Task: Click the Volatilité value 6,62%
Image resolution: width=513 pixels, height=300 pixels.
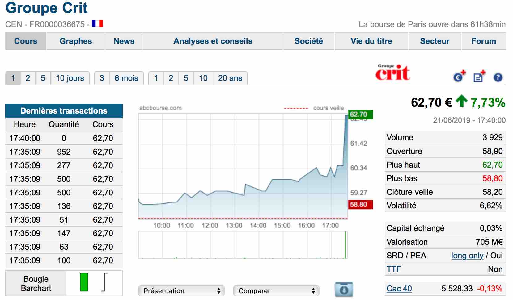Action: tap(491, 206)
